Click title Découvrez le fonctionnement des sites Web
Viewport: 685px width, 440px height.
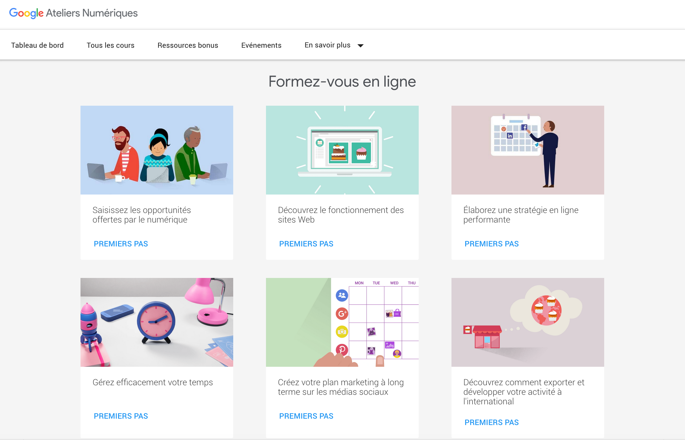(x=341, y=215)
